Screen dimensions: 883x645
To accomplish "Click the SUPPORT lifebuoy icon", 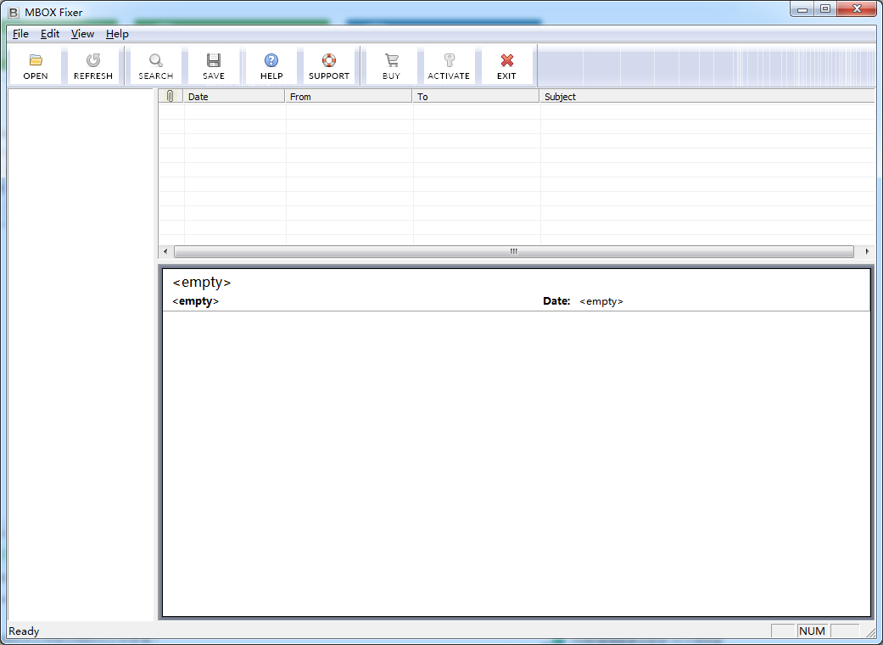I will [329, 59].
